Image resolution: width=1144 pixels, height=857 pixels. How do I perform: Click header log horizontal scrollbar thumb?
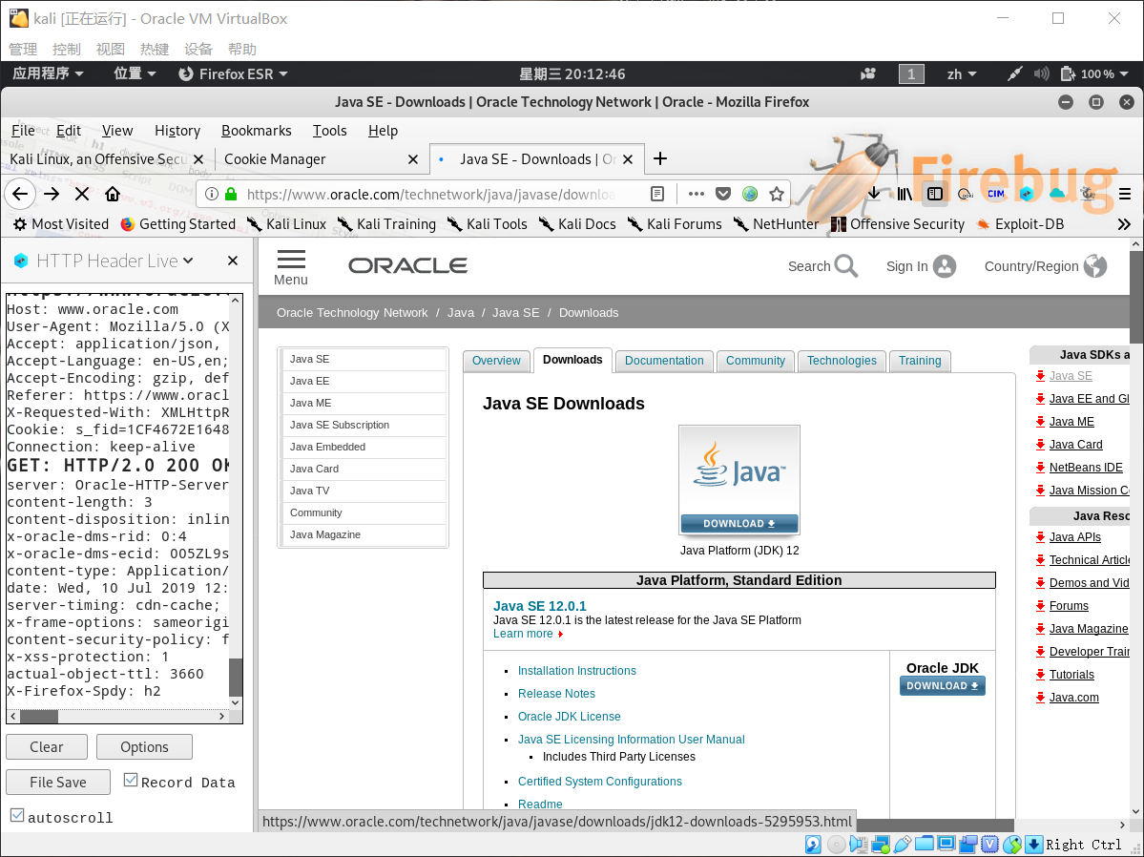(39, 716)
